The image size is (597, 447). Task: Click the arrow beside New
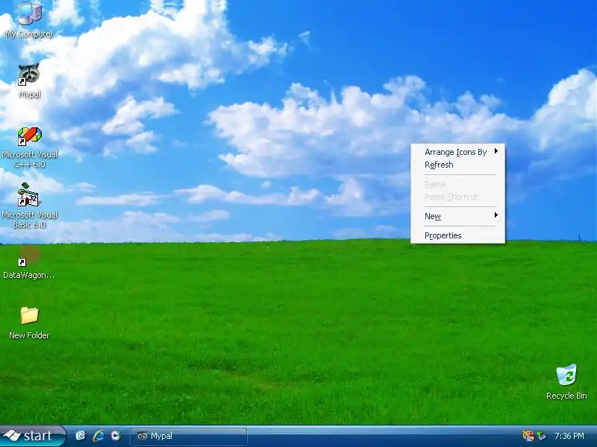[496, 215]
